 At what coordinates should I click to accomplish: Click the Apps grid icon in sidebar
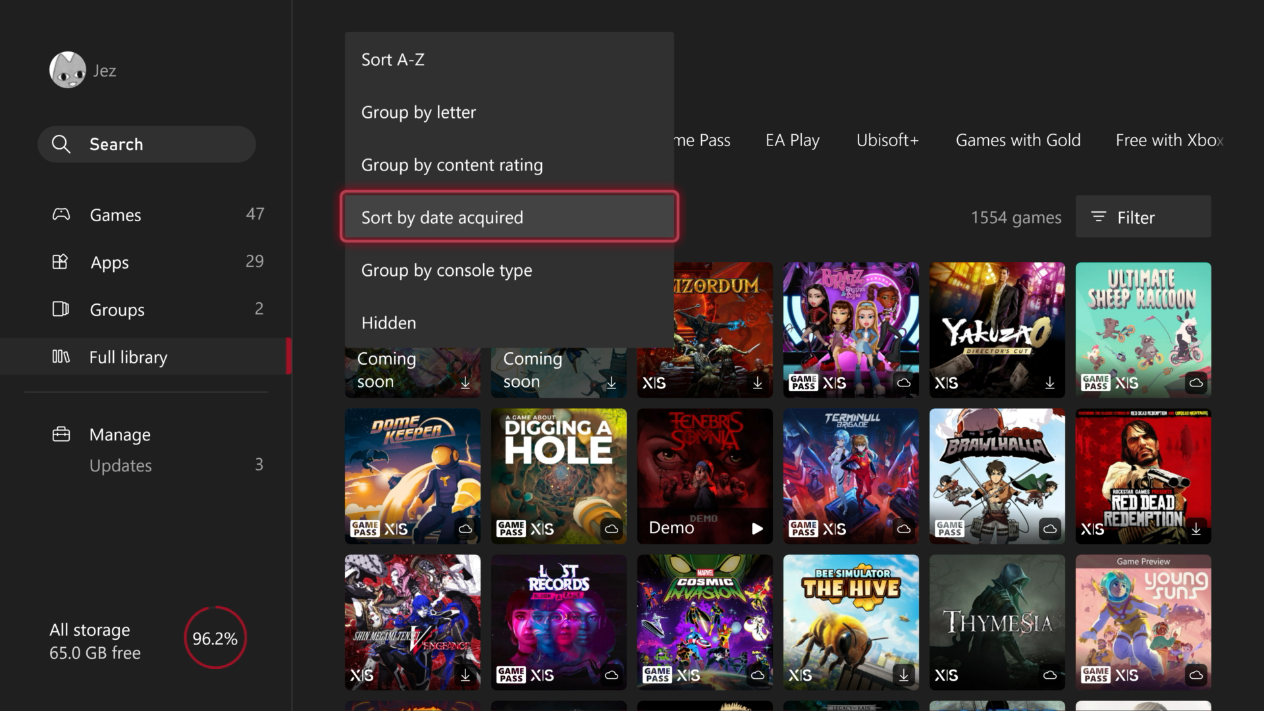coord(60,262)
